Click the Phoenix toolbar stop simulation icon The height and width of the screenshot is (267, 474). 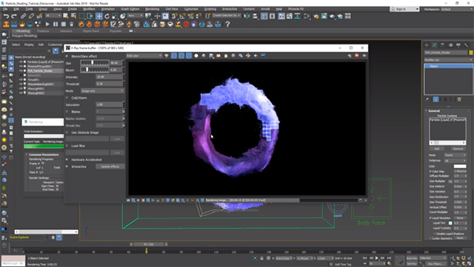(64, 24)
